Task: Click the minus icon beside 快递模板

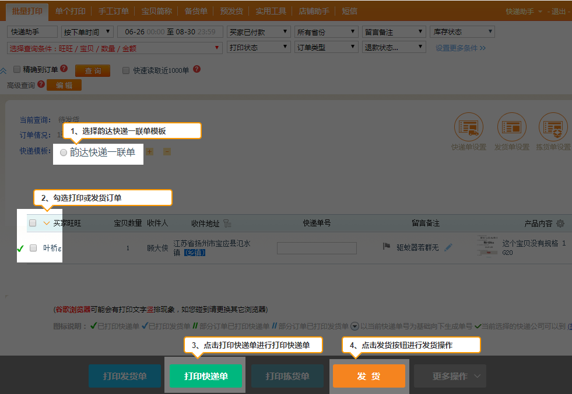Action: click(x=167, y=152)
